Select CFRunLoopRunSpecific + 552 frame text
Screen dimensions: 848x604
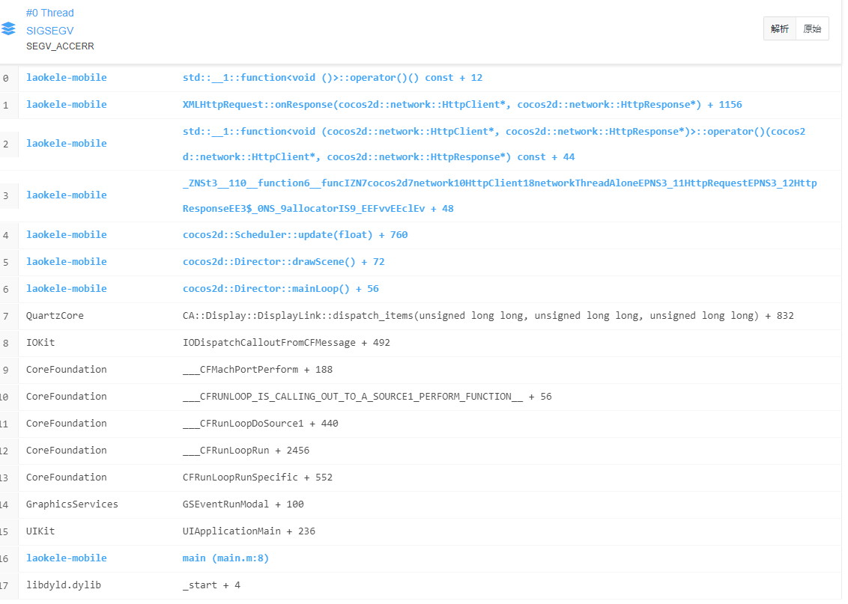point(258,478)
